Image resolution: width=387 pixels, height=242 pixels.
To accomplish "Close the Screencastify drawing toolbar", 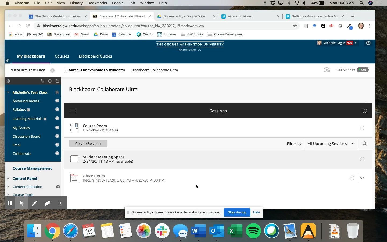I will tap(60, 203).
